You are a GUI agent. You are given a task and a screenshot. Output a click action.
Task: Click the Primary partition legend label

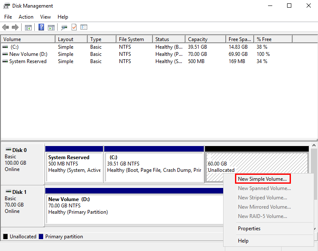(x=64, y=237)
